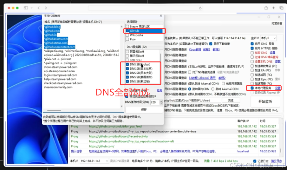Check the Wikipedia service
Viewport: 287px width, 170px height.
127,35
